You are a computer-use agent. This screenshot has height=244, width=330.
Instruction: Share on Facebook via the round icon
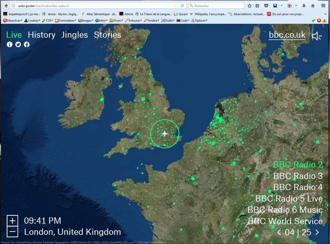(x=27, y=44)
